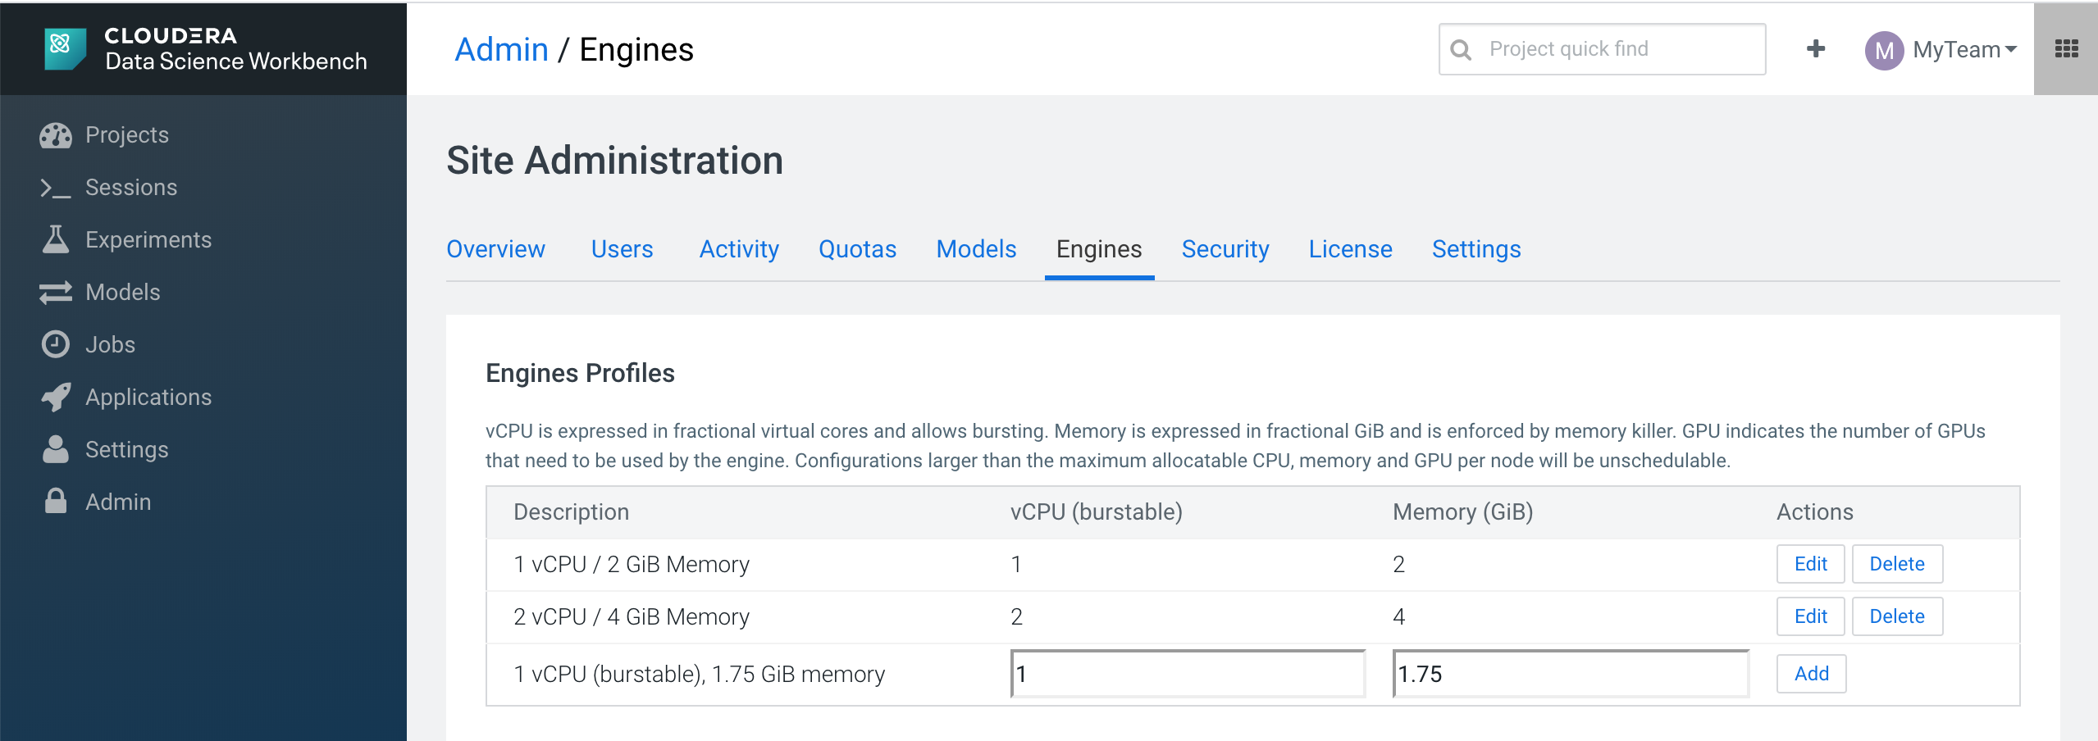
Task: Click the Memory GiB input showing 1.75
Action: (1570, 674)
